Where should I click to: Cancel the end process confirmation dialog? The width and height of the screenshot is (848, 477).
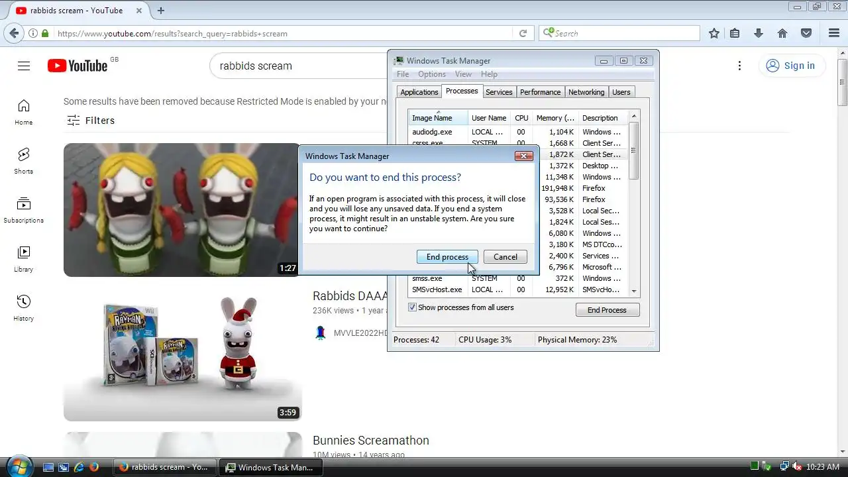coord(505,257)
